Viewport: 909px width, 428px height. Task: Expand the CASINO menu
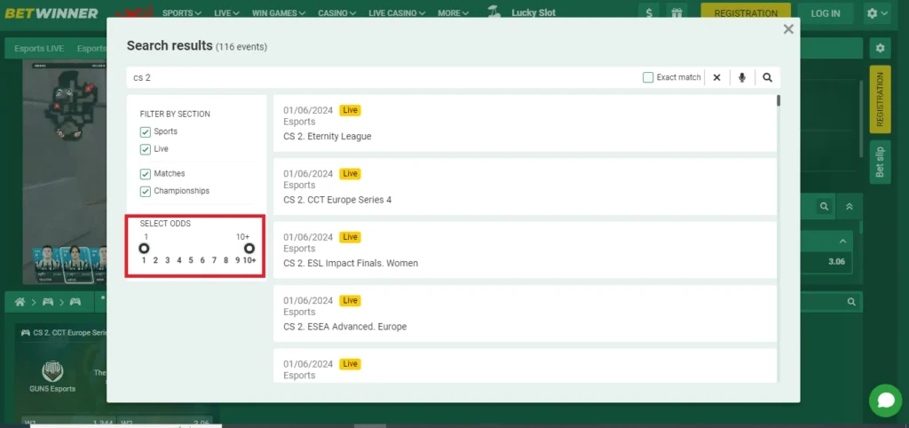[336, 12]
